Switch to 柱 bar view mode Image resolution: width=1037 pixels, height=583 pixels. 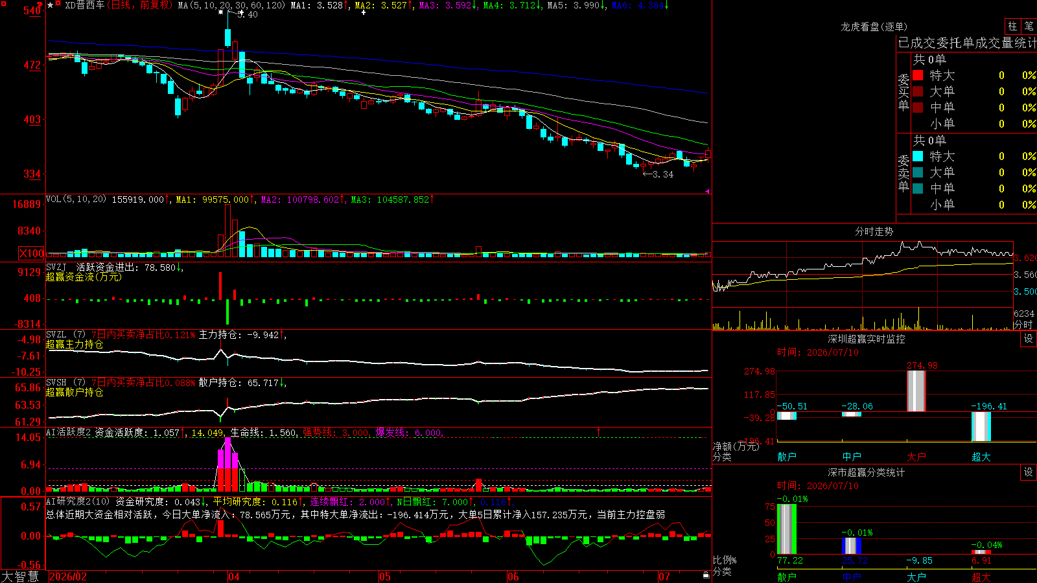coord(1012,26)
